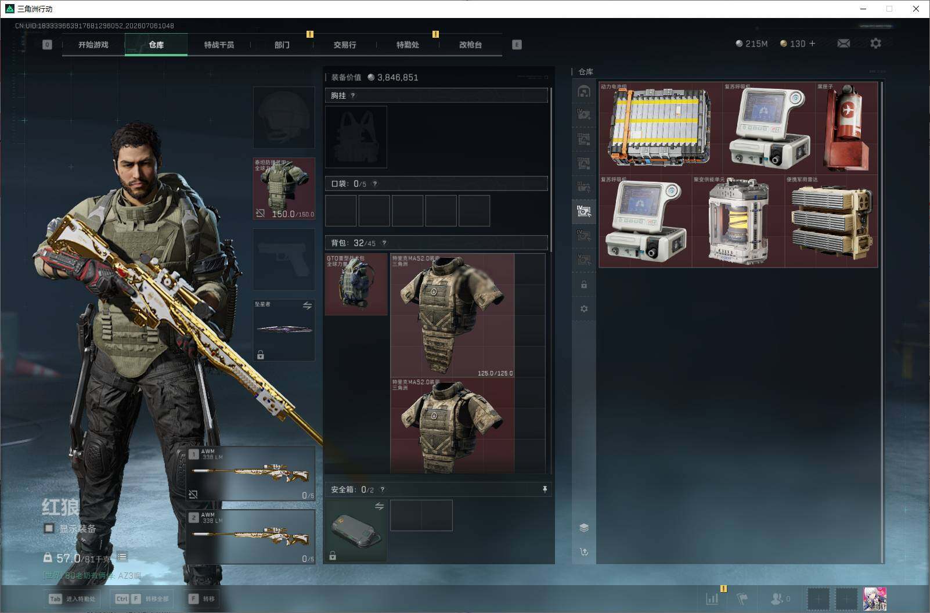Click the 红狼 operator name

click(60, 507)
